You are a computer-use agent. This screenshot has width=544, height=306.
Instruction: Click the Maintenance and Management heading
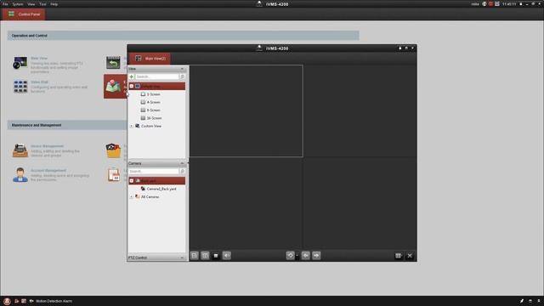pyautogui.click(x=37, y=125)
